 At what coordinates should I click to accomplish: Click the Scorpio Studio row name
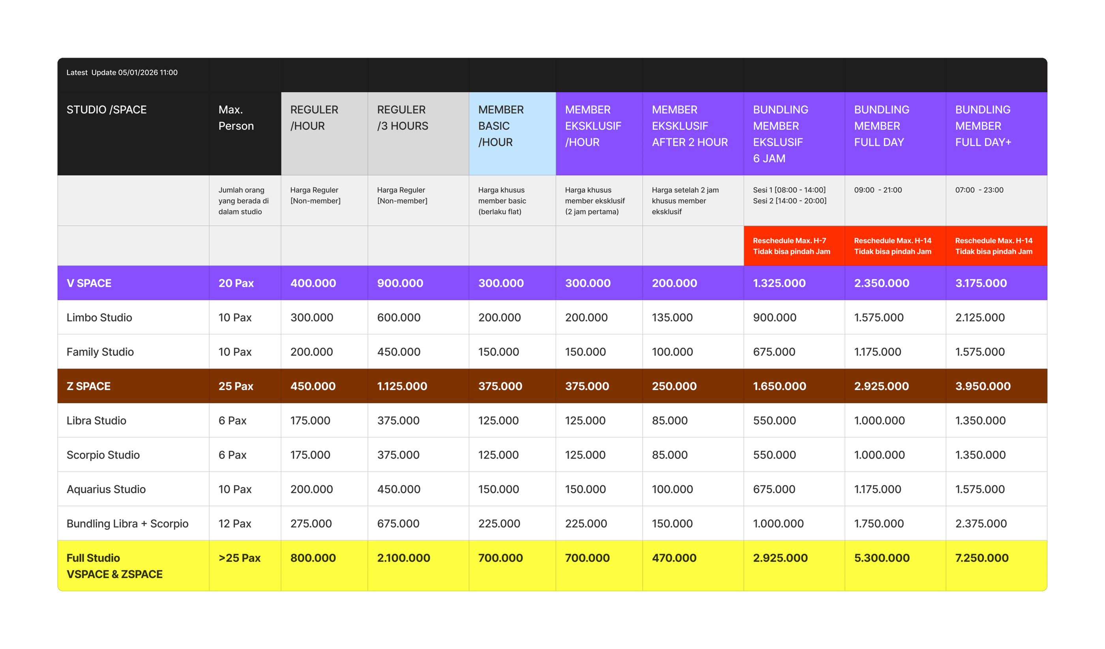pyautogui.click(x=103, y=455)
